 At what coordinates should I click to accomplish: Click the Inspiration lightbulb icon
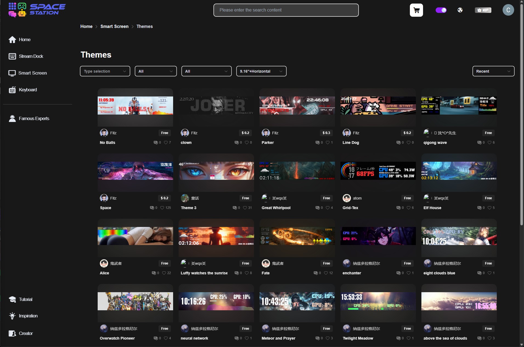[12, 316]
